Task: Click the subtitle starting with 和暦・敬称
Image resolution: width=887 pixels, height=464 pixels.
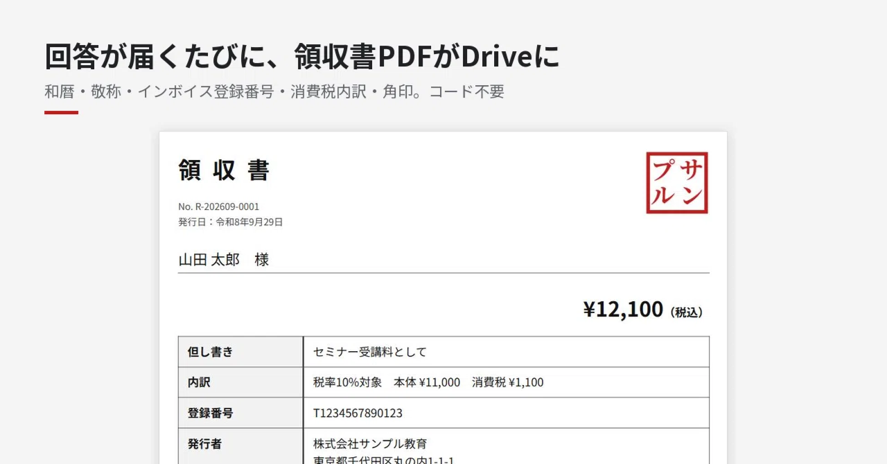Action: pos(274,91)
